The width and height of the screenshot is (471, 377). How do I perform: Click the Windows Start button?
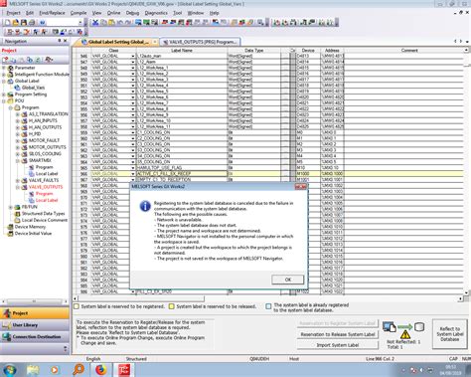pyautogui.click(x=10, y=369)
